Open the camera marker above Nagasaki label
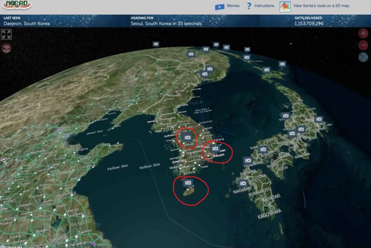The image size is (371, 248). (243, 183)
